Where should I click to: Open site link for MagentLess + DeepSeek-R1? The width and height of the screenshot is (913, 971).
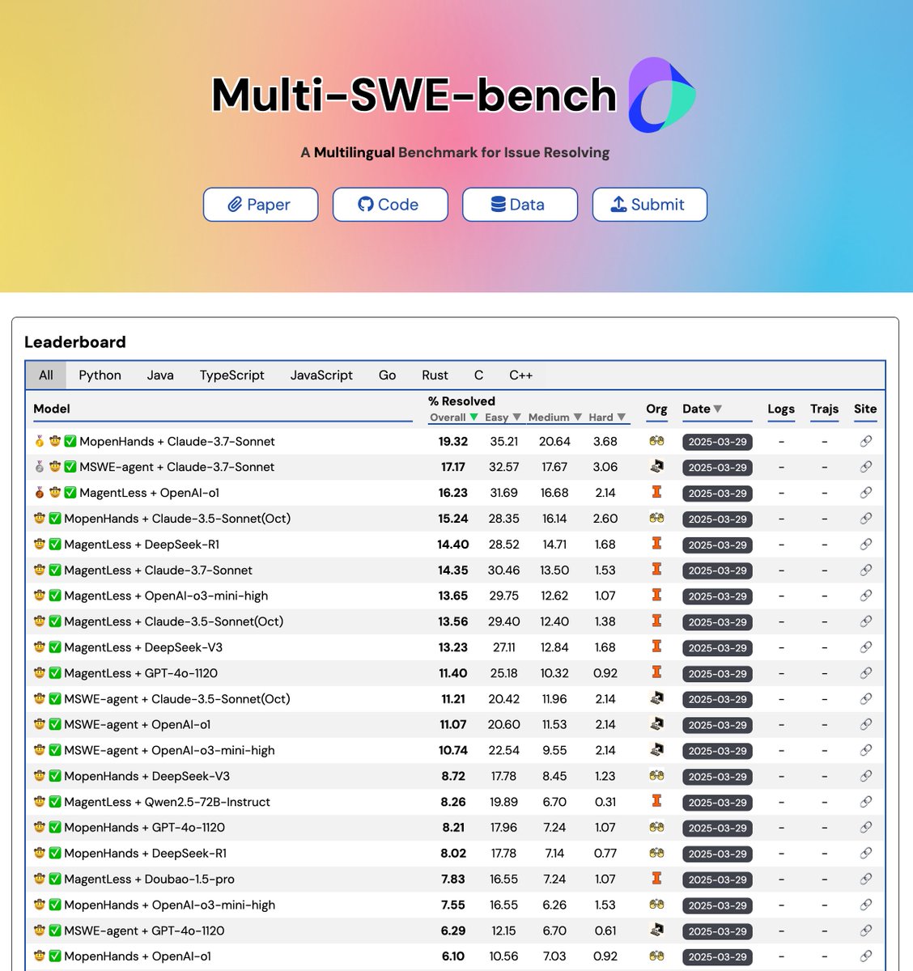[x=866, y=545]
